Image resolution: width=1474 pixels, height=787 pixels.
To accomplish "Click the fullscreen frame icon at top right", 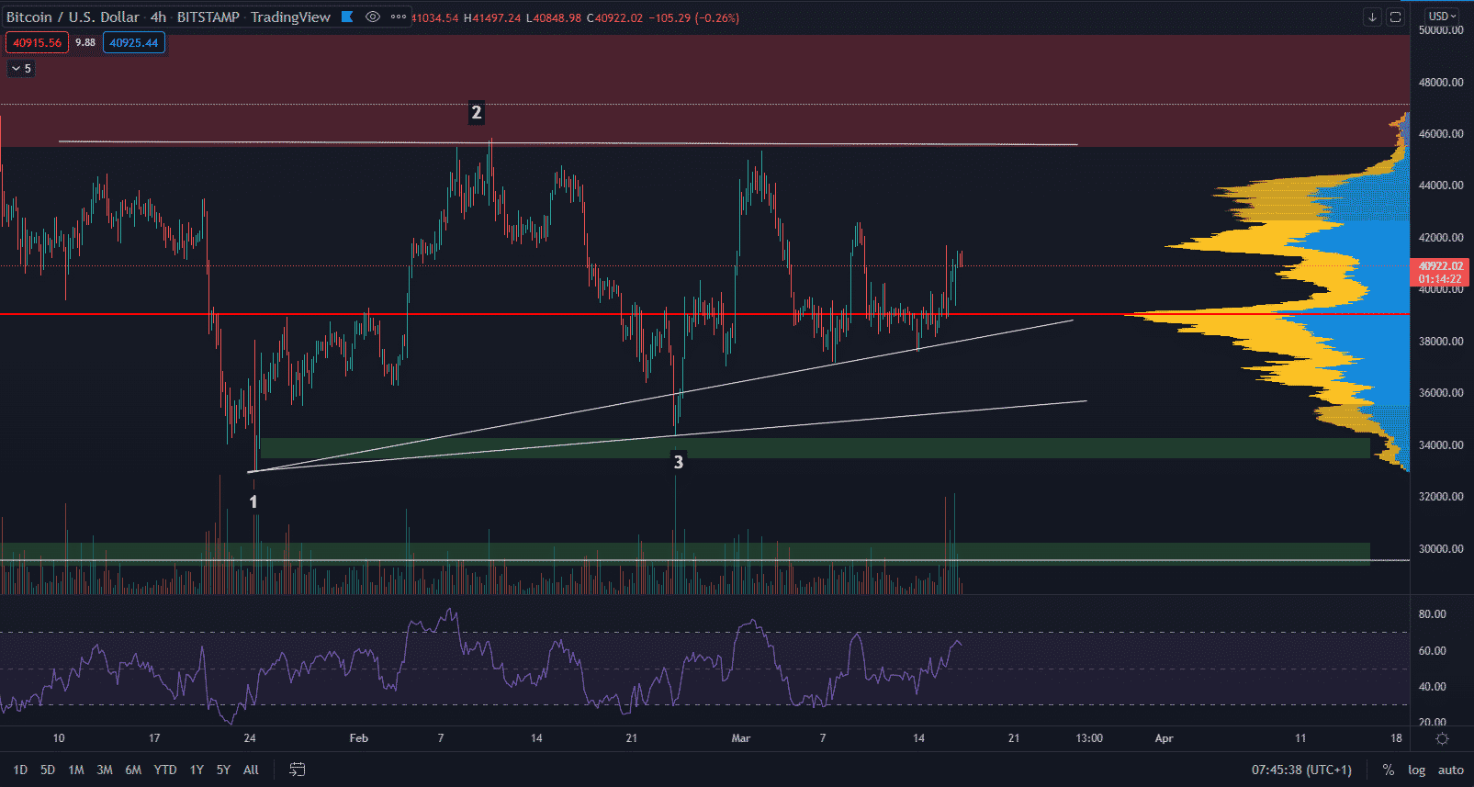I will 1395,17.
